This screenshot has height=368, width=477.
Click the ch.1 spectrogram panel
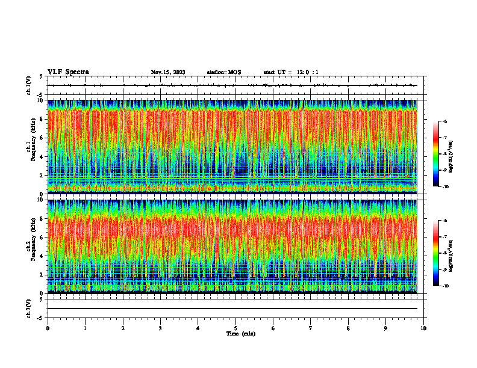pyautogui.click(x=232, y=147)
